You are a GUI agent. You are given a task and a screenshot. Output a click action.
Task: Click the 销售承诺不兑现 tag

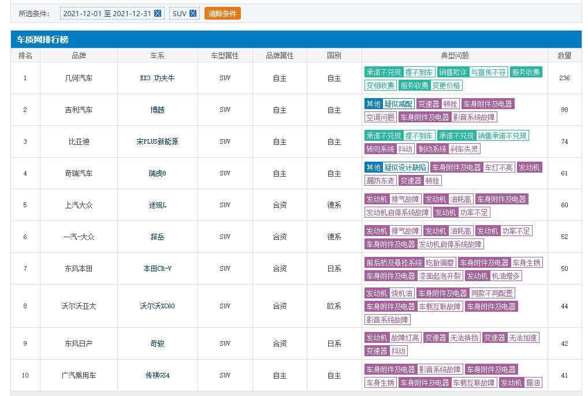tap(503, 136)
